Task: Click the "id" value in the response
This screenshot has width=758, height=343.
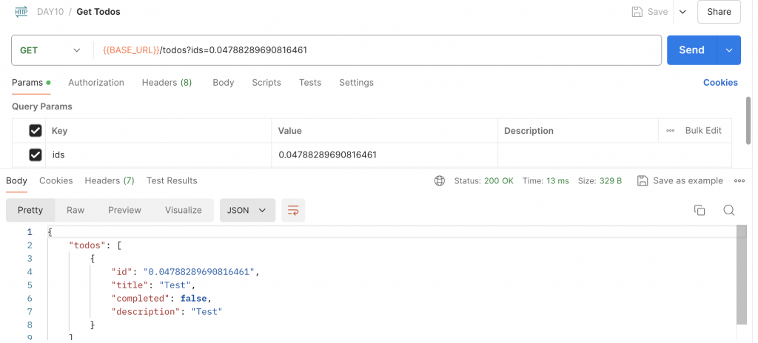Action: click(x=199, y=272)
